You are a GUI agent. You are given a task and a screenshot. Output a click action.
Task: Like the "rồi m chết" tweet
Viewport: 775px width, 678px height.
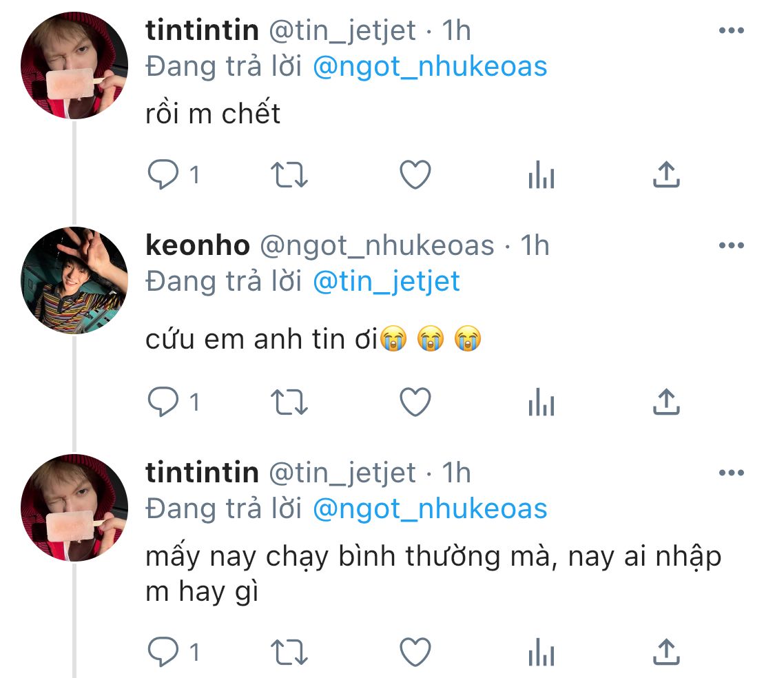(415, 175)
